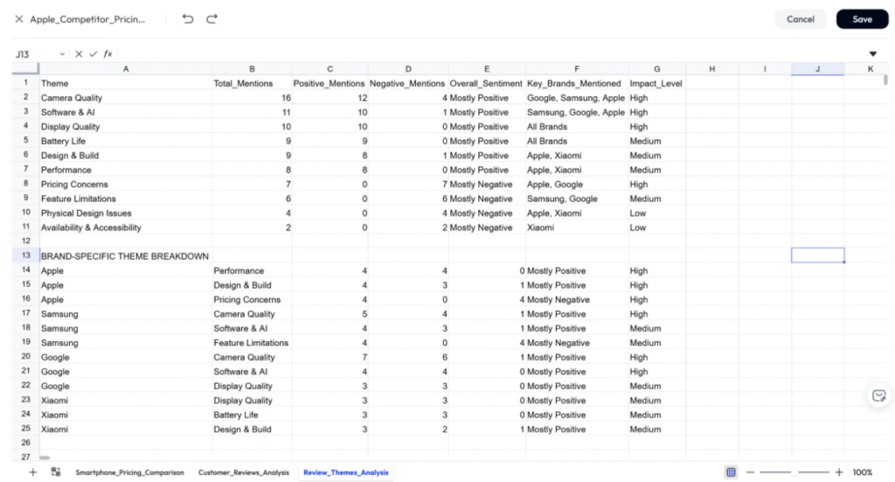895x482 pixels.
Task: Switch to Smartphone_Pricing_Comparison sheet tab
Action: 129,472
